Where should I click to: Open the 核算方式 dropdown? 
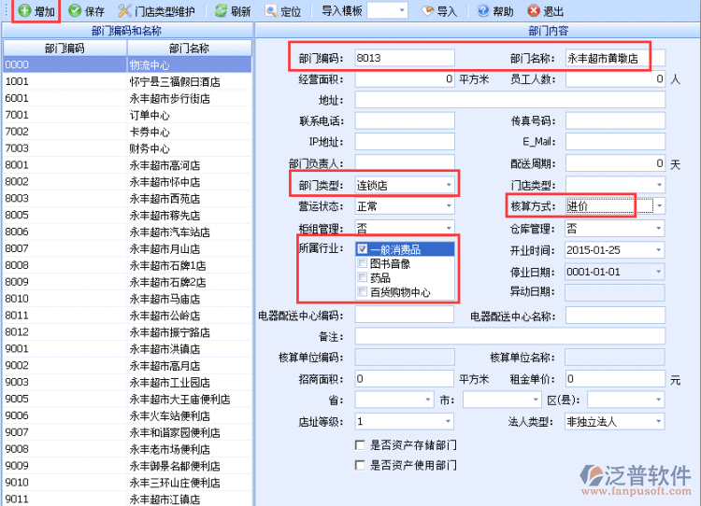coord(658,205)
